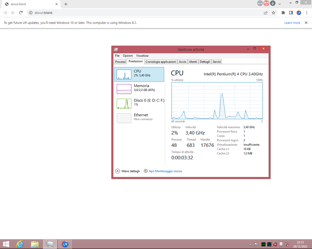Minimize the Gestione attività window
This screenshot has width=312, height=249.
248,49
